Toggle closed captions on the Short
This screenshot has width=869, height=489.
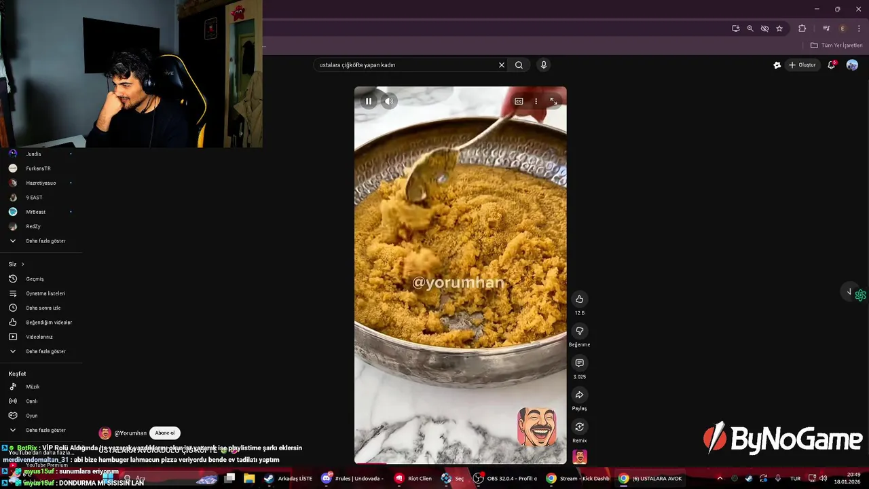pyautogui.click(x=519, y=101)
